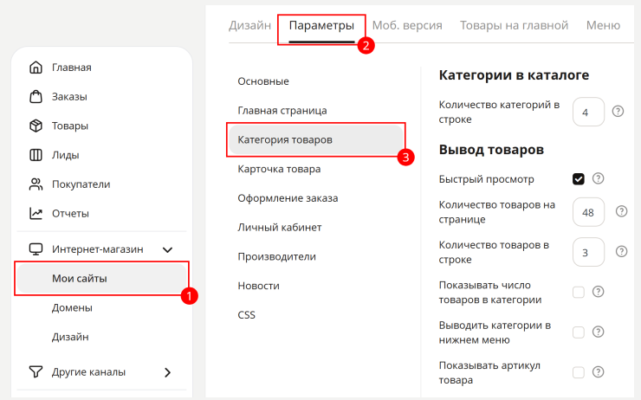The height and width of the screenshot is (400, 641).
Task: Open the Товары на главной tab
Action: 515,25
